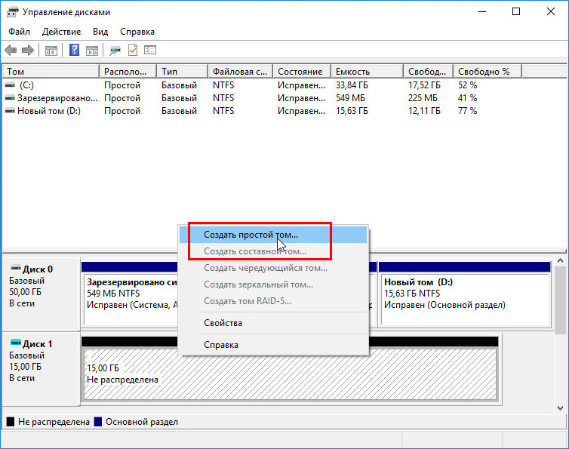Sort by the Тип column header
This screenshot has height=449, width=569.
[183, 72]
